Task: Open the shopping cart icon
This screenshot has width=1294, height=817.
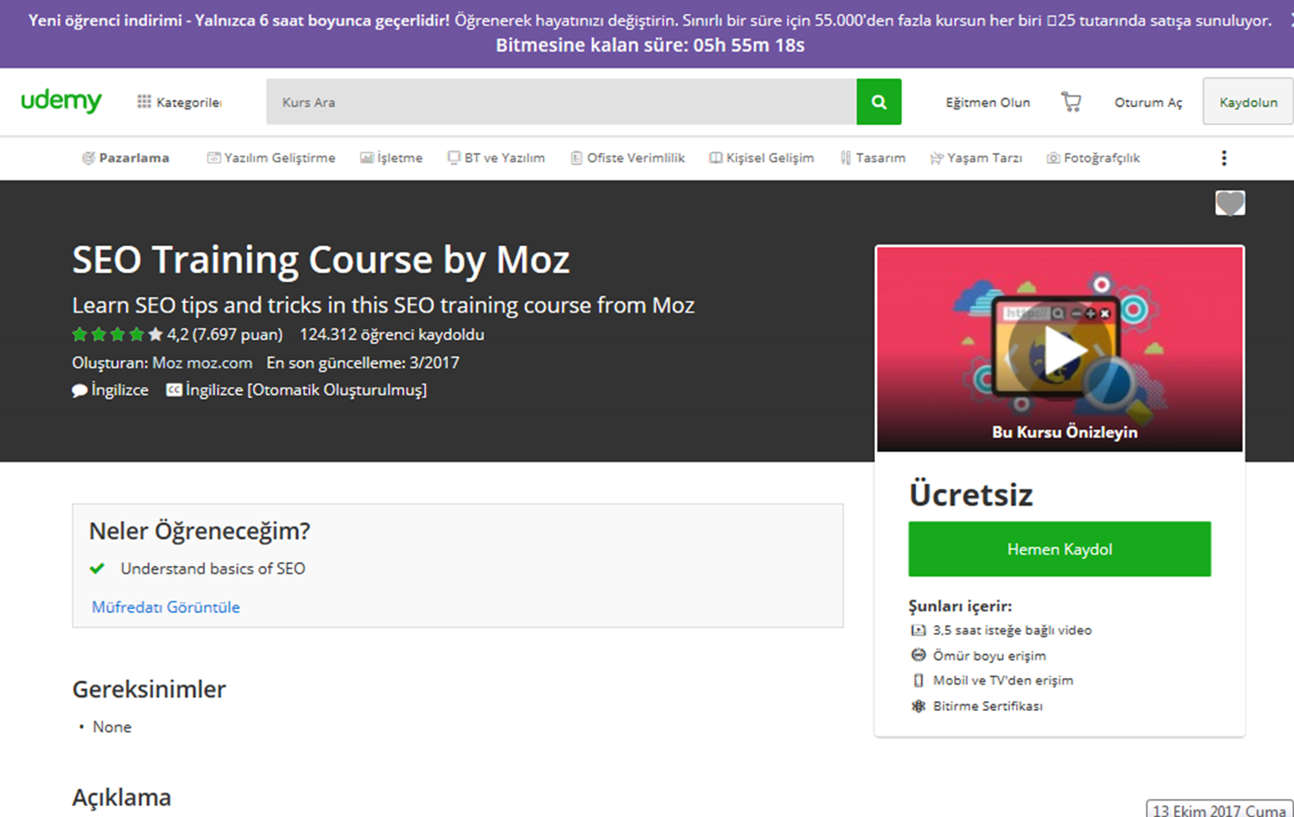Action: tap(1071, 102)
